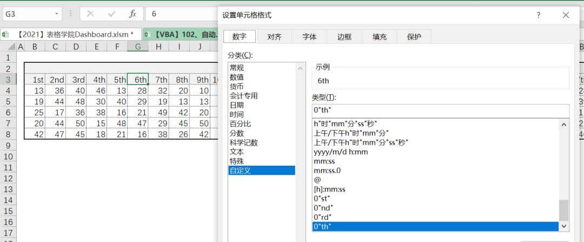Choose format yyyy/m/d h:mm in type list
The image size is (584, 242).
point(435,152)
